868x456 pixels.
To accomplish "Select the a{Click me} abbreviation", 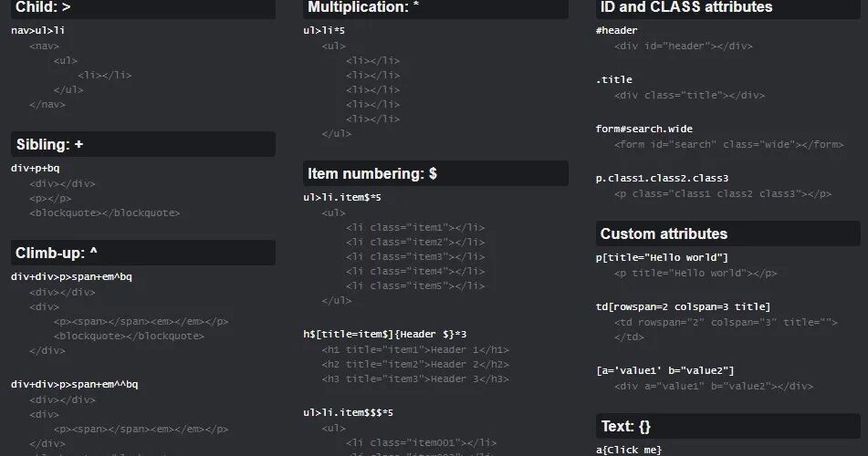I will click(628, 450).
